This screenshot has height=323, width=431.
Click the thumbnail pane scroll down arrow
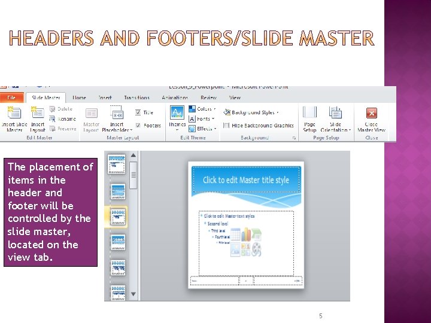click(x=133, y=294)
